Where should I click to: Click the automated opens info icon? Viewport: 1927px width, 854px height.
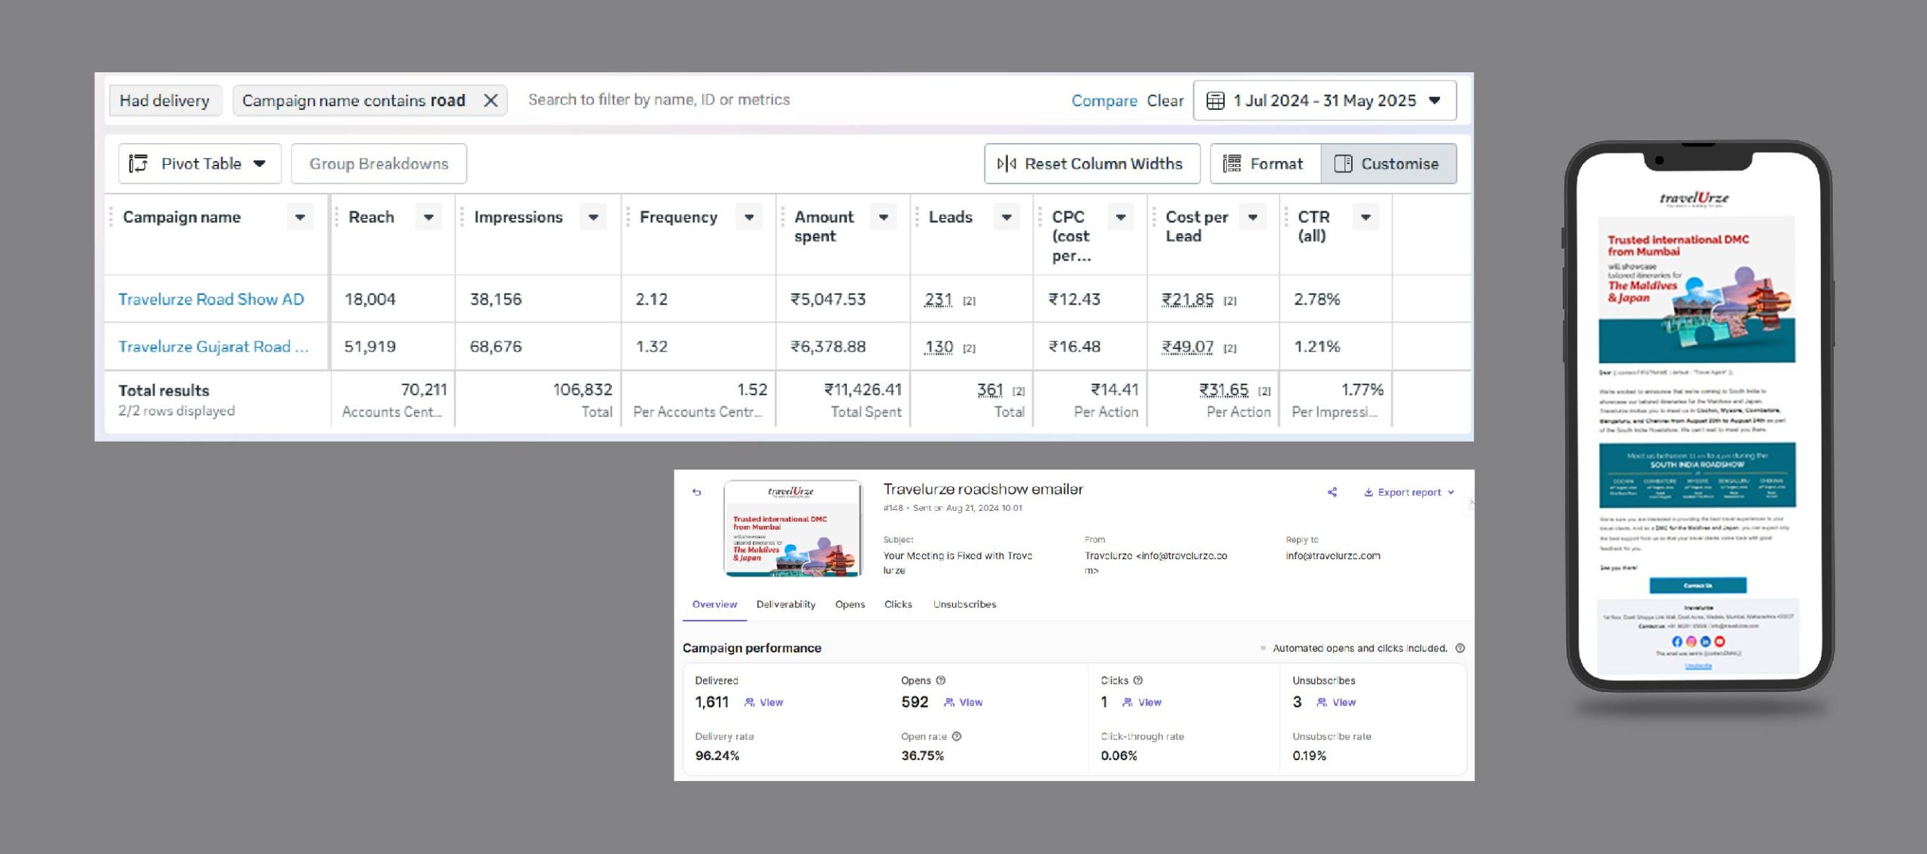pos(1460,648)
